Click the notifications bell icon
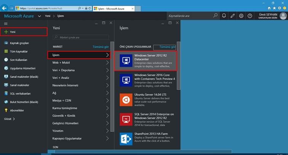 click(224, 16)
